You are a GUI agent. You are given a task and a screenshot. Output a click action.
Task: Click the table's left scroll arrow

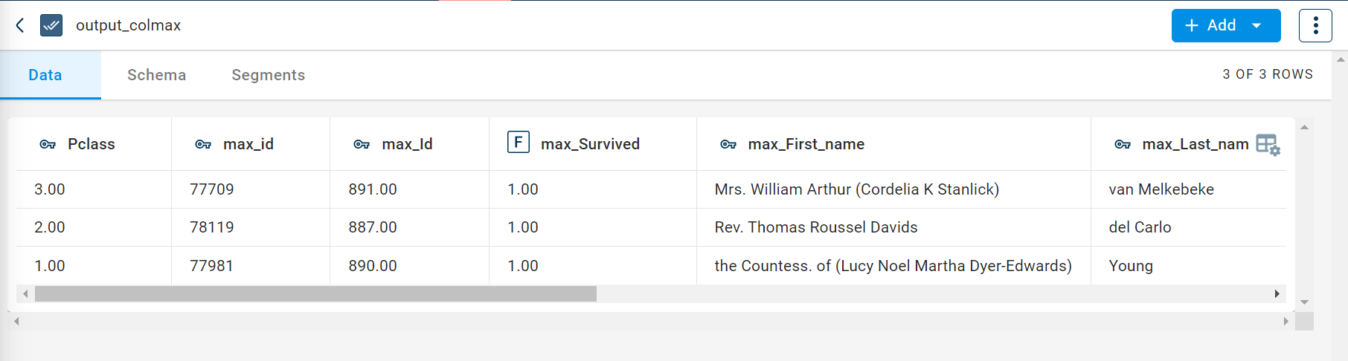pyautogui.click(x=25, y=294)
